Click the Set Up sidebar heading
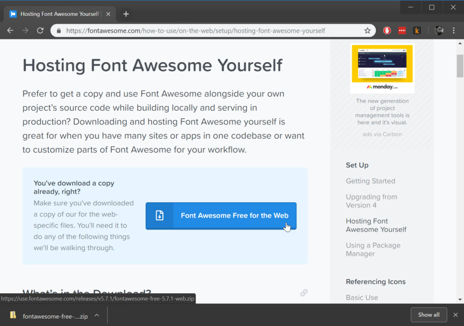 coord(357,165)
